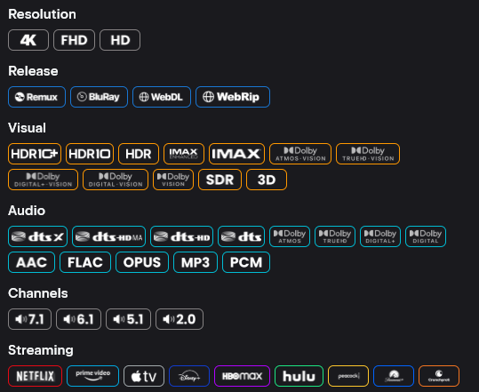Pick the Dolby Digital Vision badge

pos(116,180)
